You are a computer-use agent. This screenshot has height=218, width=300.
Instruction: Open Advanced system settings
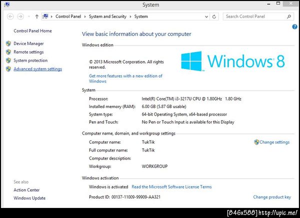38,69
